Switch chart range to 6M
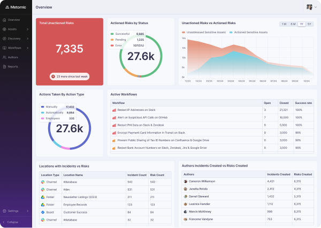This screenshot has height=228, width=321. [x=293, y=24]
